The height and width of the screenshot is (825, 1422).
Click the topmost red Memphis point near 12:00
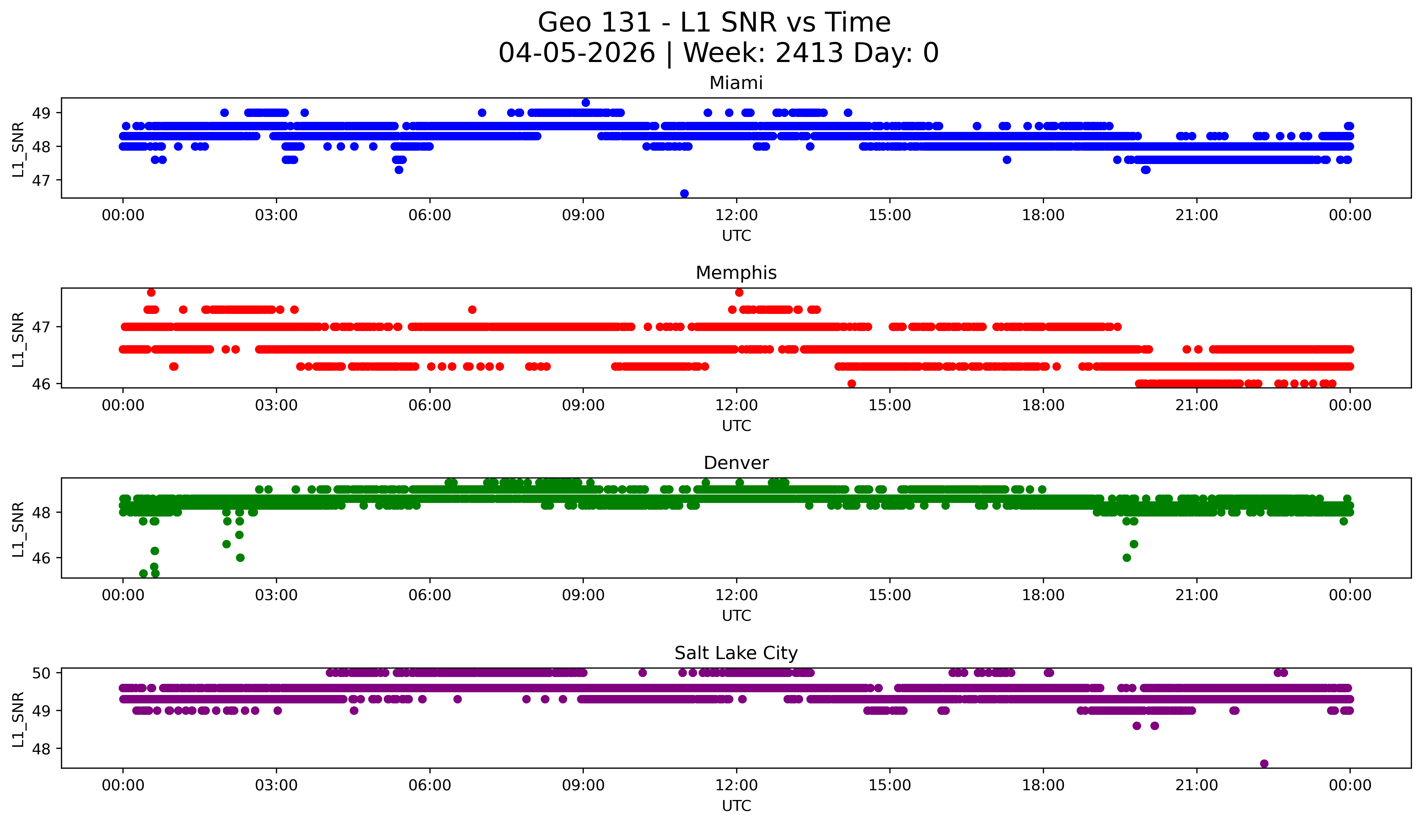pyautogui.click(x=739, y=292)
